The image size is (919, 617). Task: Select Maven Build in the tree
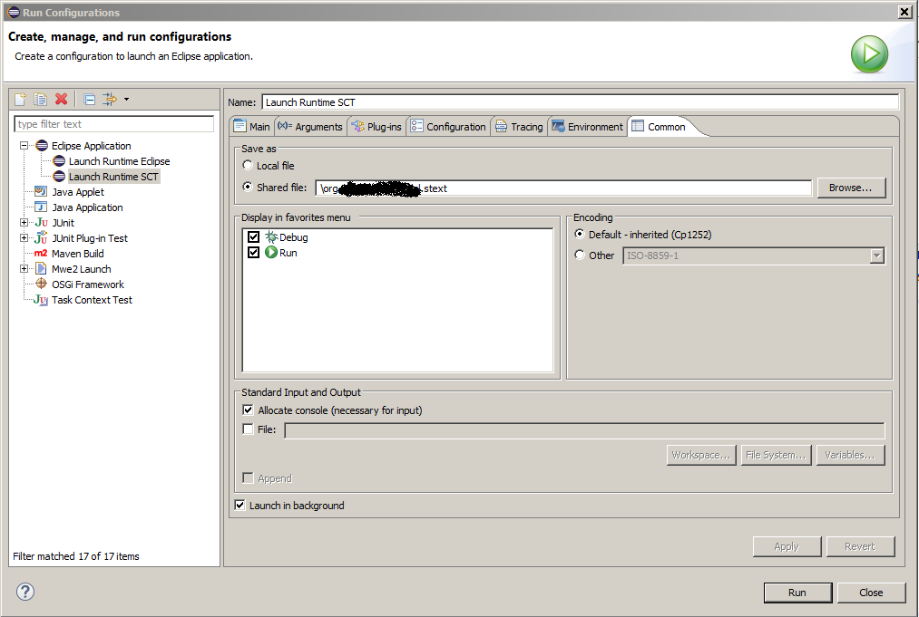click(x=77, y=254)
